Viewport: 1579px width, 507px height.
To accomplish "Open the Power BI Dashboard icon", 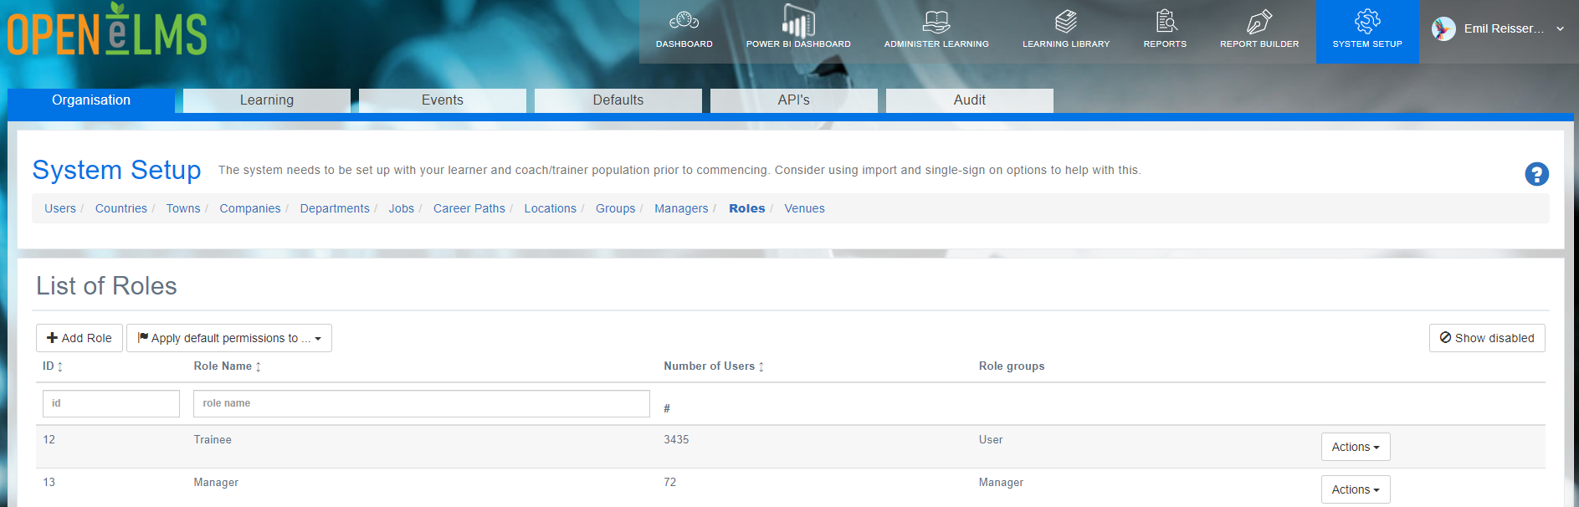I will coord(798,20).
